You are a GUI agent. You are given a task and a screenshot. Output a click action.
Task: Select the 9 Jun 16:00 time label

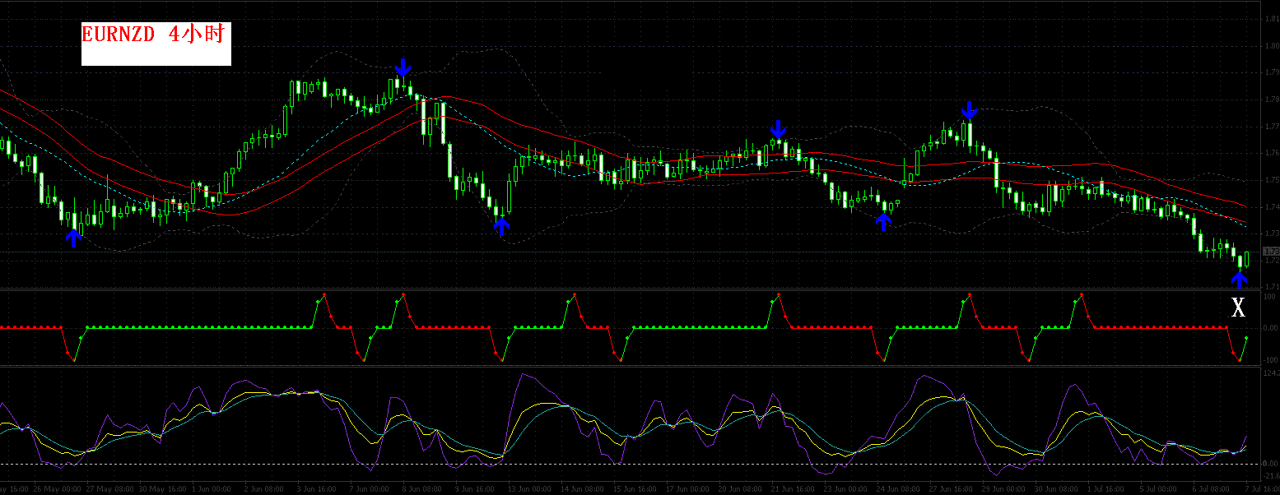point(473,488)
